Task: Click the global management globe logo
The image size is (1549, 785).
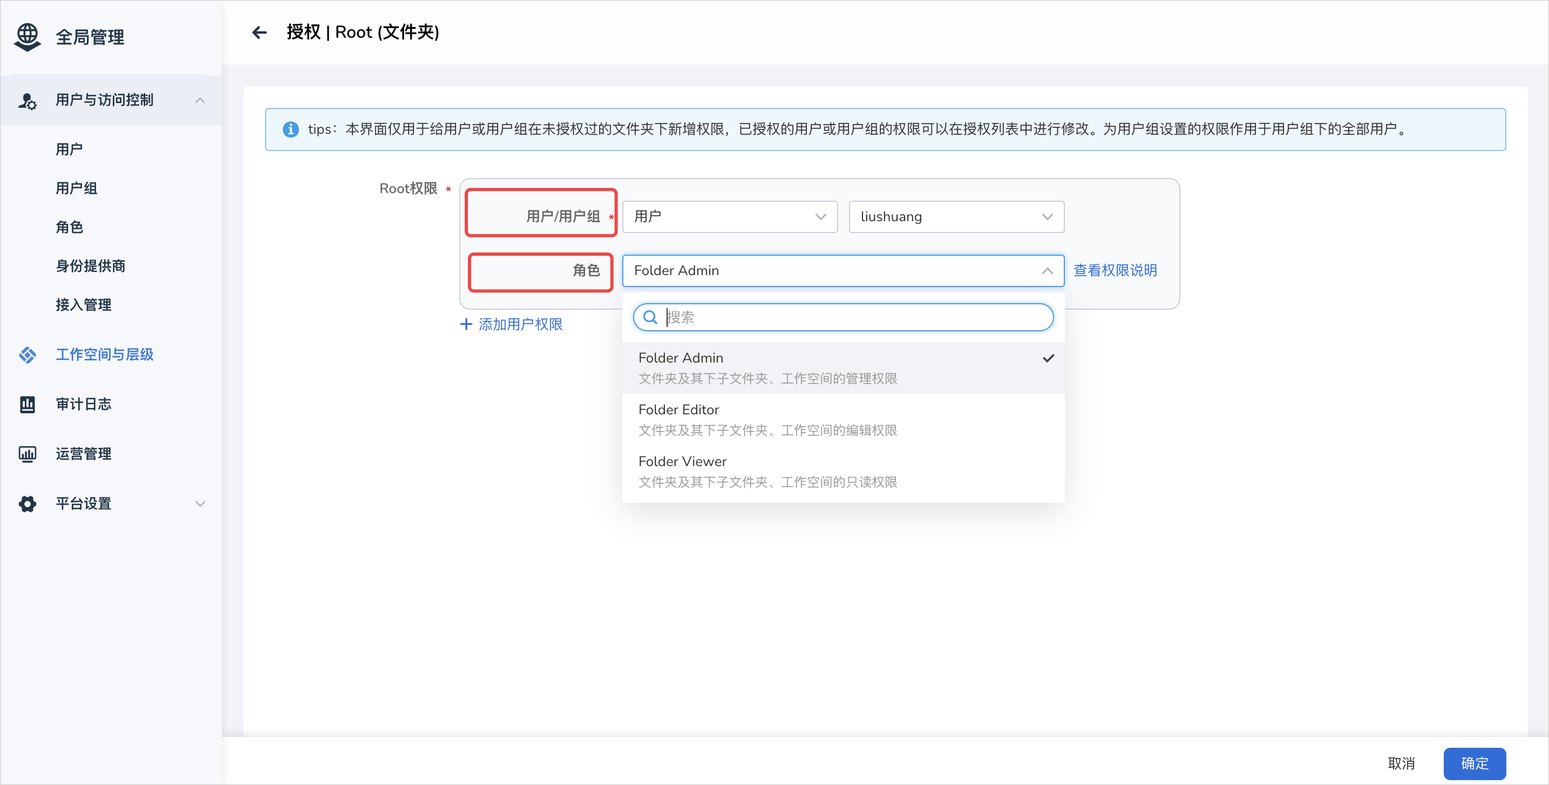Action: click(27, 37)
